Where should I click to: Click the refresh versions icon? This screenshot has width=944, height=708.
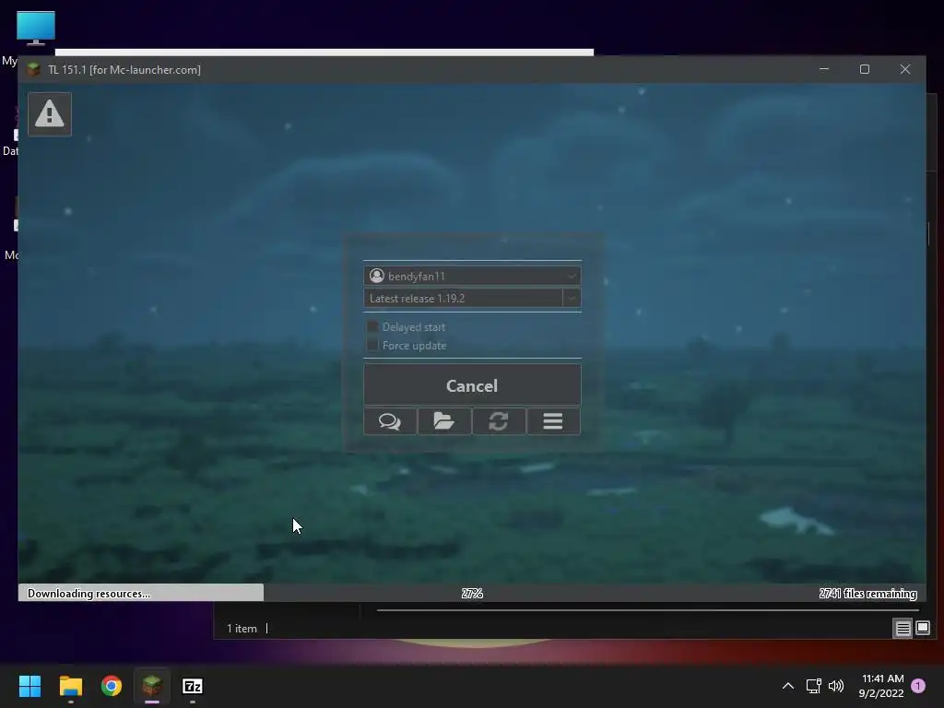[x=499, y=420]
